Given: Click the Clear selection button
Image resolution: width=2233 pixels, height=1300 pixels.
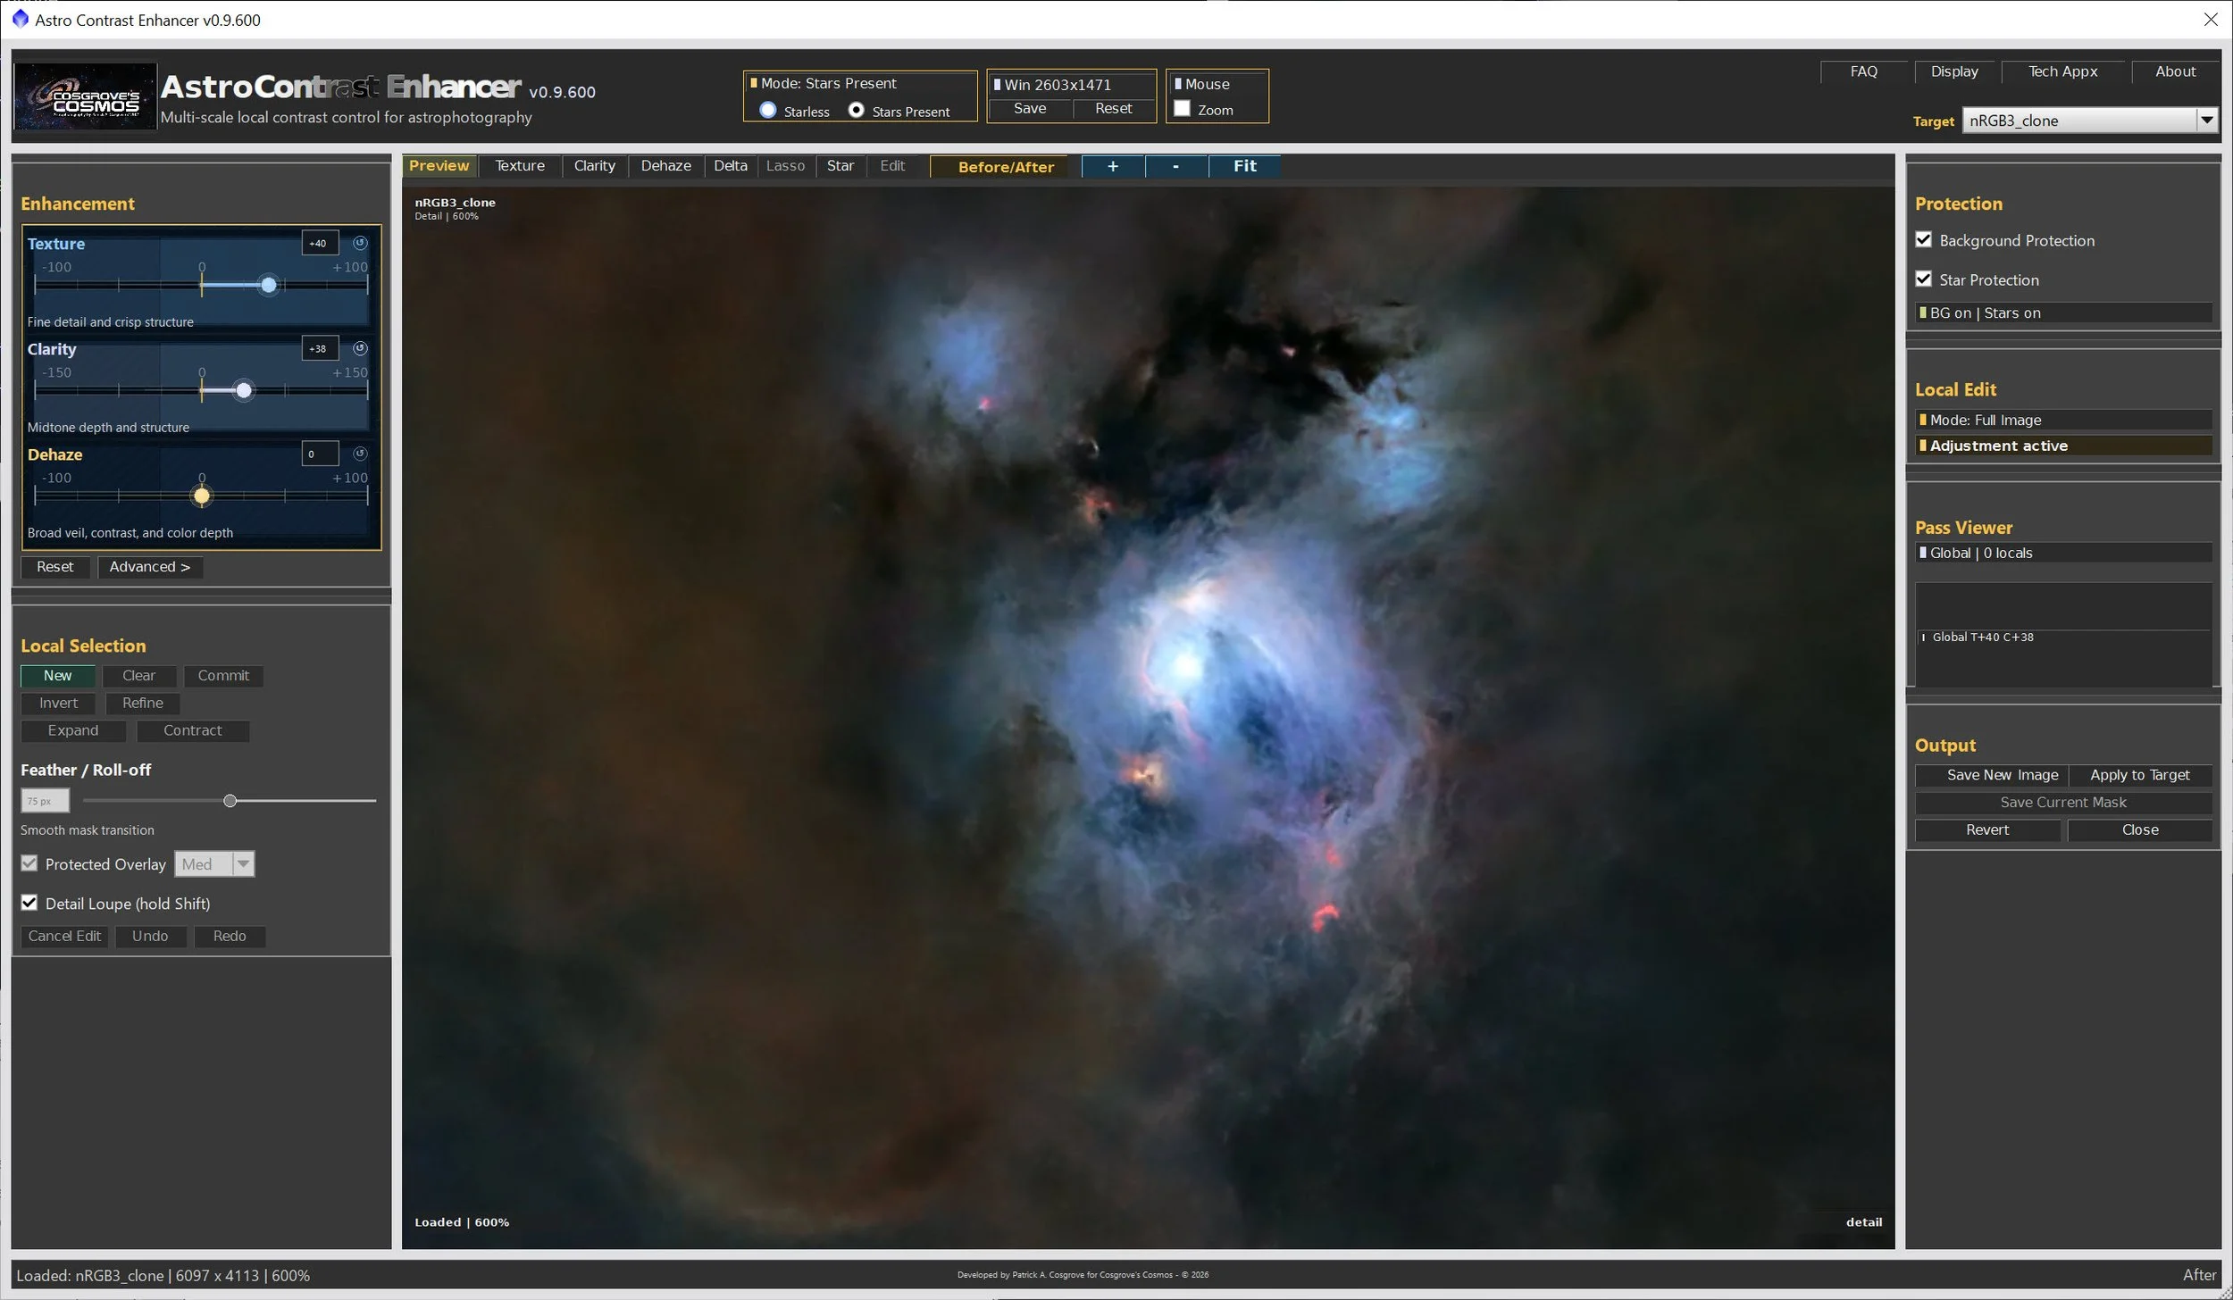Looking at the screenshot, I should coord(138,676).
